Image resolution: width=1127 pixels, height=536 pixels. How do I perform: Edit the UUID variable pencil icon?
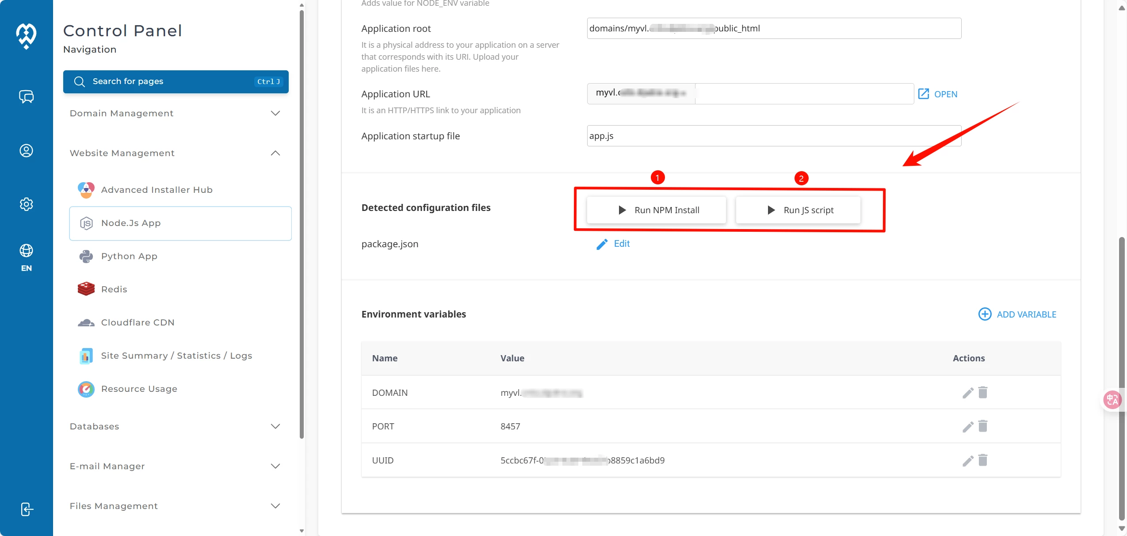968,461
